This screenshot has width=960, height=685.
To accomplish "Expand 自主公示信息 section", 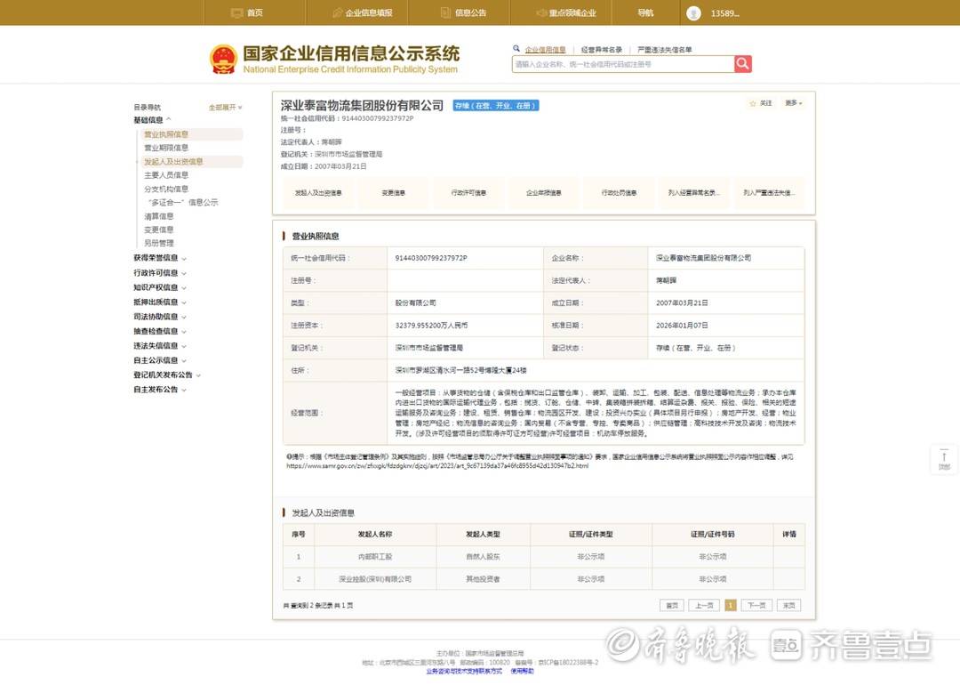I will tap(160, 361).
